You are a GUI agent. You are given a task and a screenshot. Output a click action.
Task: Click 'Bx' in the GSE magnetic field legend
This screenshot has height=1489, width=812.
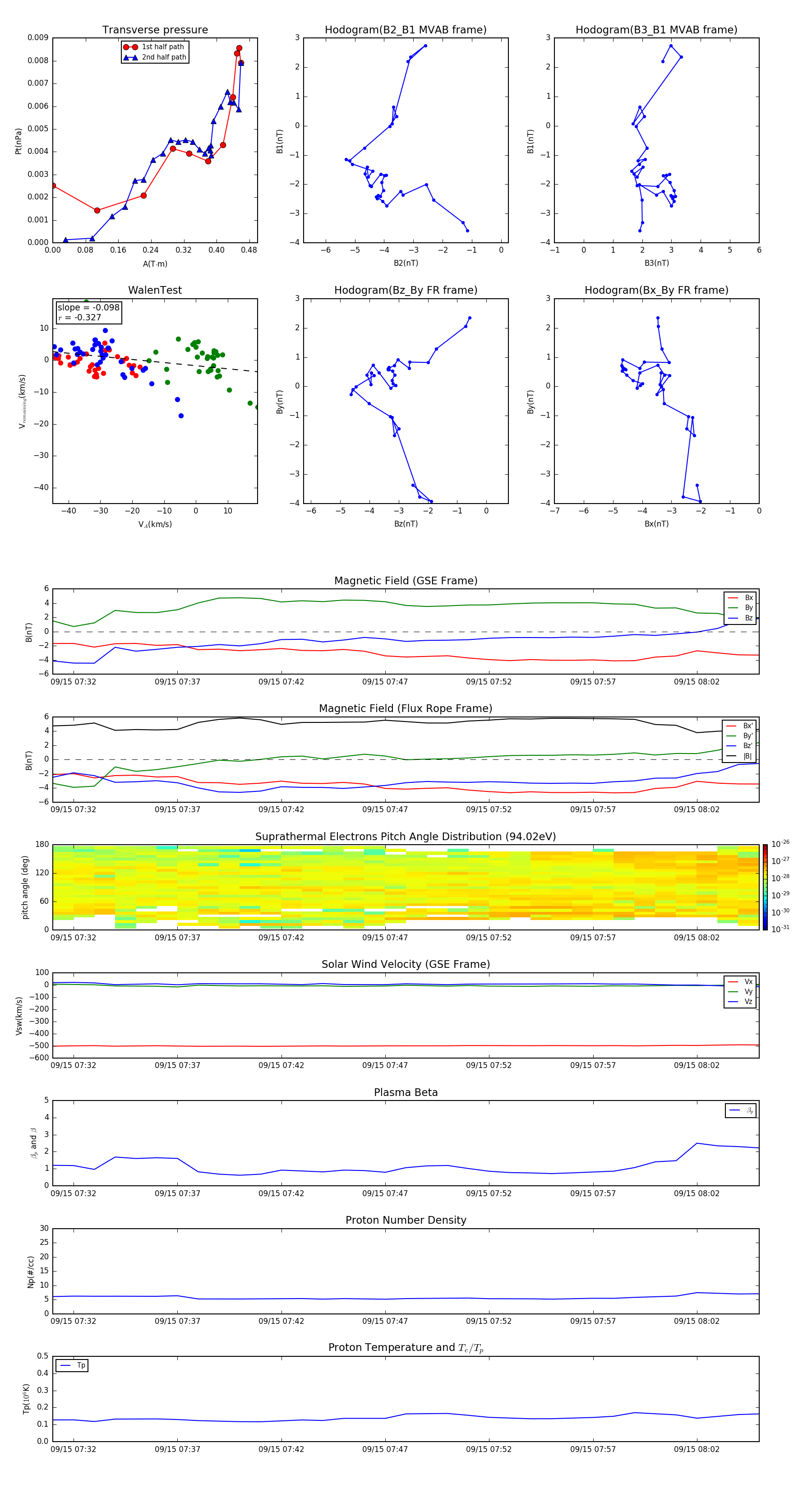(x=748, y=598)
